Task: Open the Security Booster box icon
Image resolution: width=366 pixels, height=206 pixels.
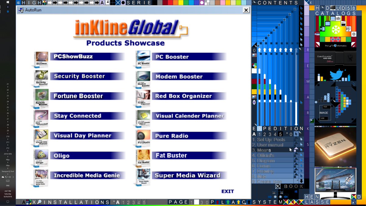Action: [x=41, y=79]
